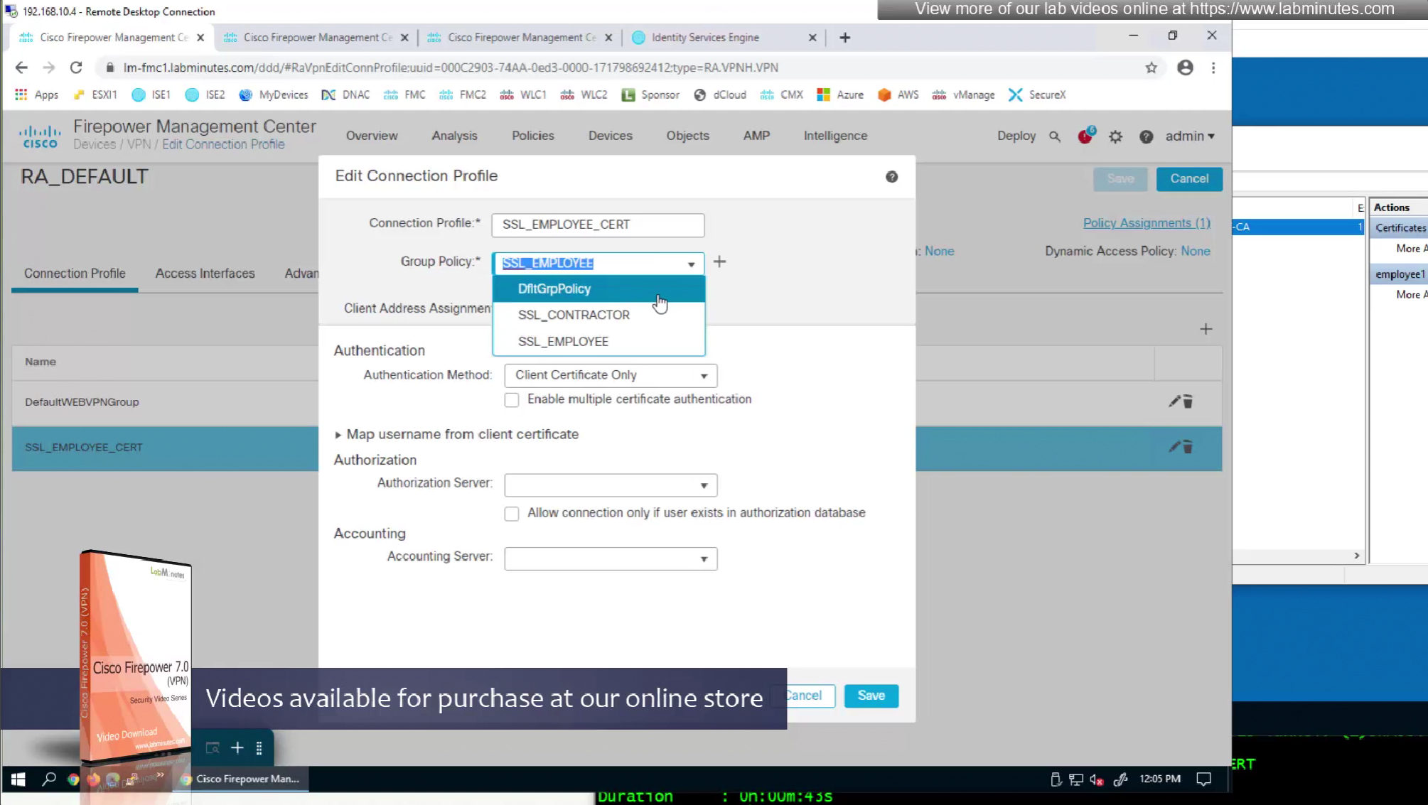Add connection profile with plus icon

tap(1206, 329)
